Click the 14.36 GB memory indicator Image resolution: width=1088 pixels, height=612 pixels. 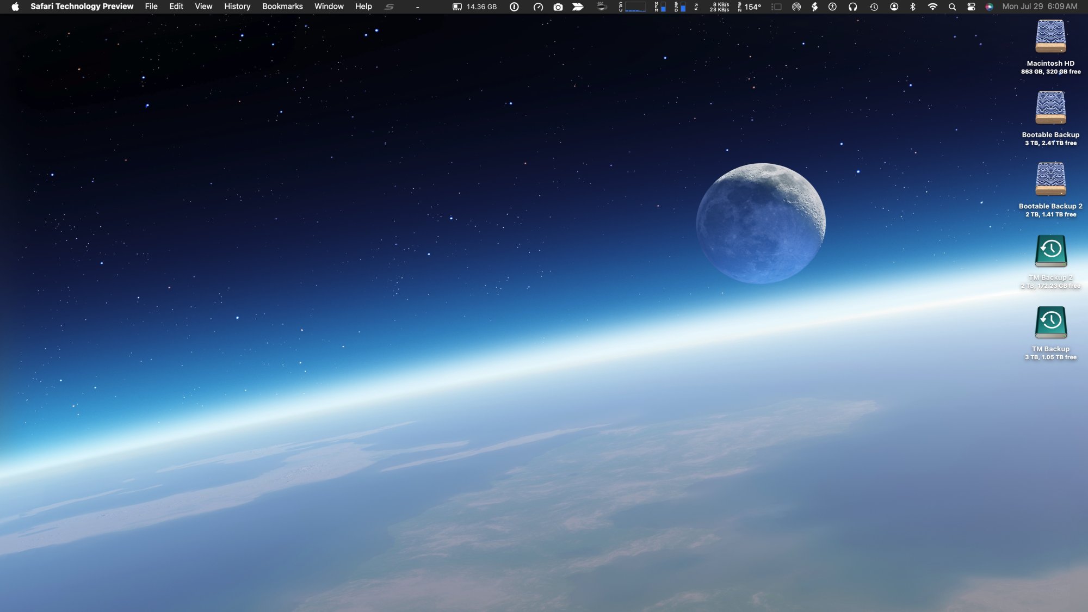pyautogui.click(x=475, y=7)
